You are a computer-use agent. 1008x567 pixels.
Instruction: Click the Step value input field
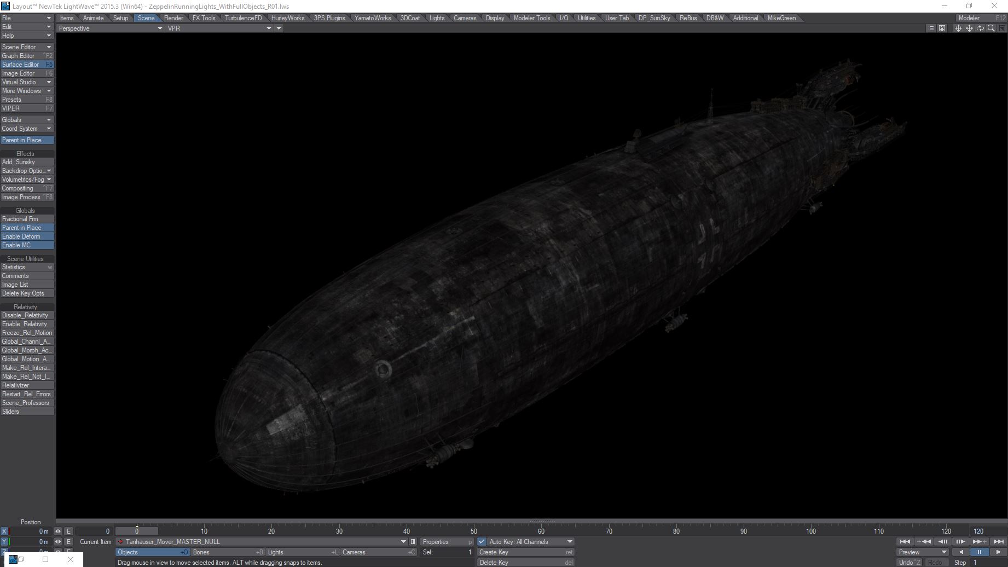coord(988,563)
